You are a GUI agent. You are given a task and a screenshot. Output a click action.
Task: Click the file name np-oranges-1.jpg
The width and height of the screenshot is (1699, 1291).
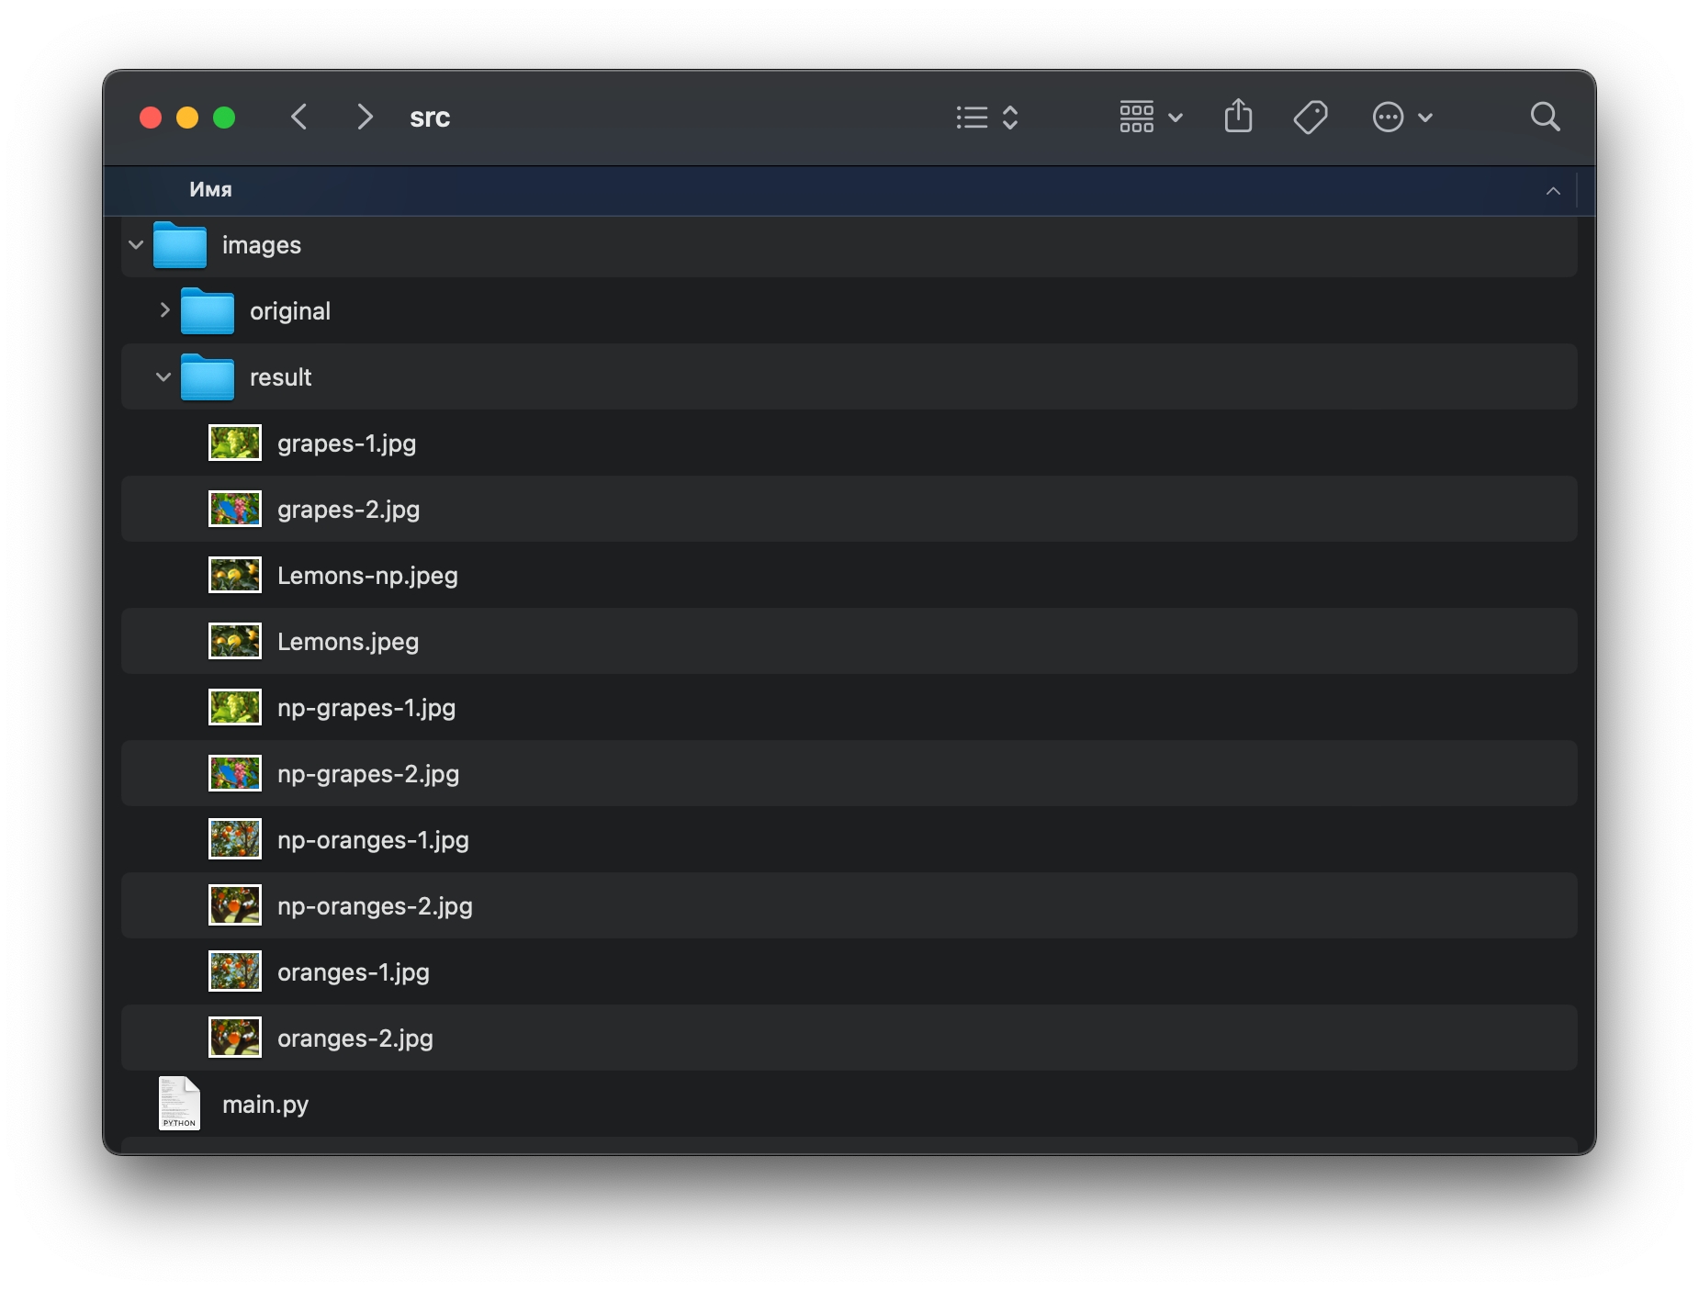pos(373,840)
